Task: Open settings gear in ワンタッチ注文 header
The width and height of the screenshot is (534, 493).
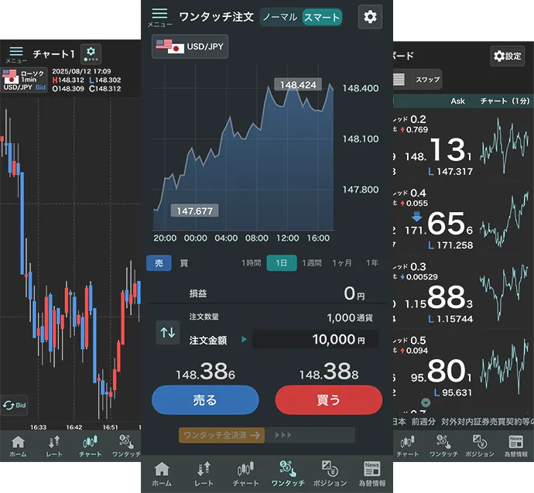Action: coord(370,17)
